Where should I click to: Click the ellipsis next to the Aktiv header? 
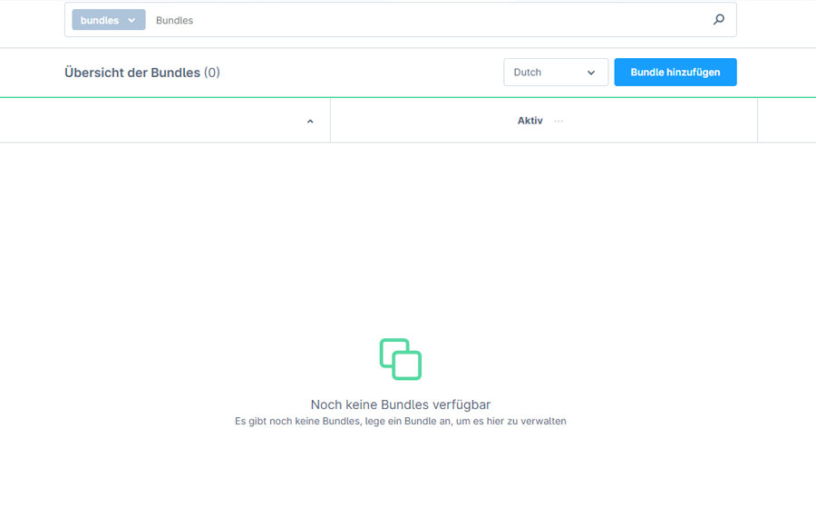[558, 121]
